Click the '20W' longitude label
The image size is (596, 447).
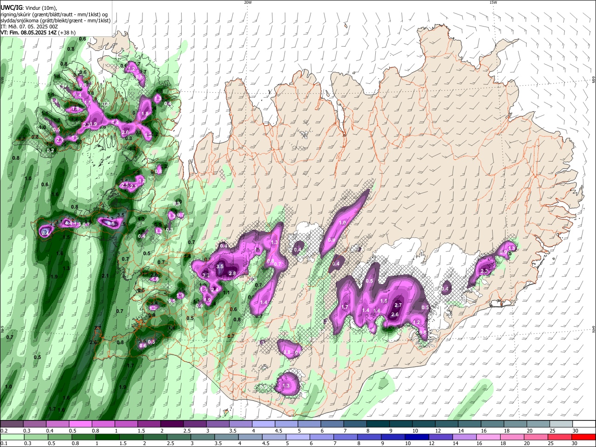[x=248, y=2]
